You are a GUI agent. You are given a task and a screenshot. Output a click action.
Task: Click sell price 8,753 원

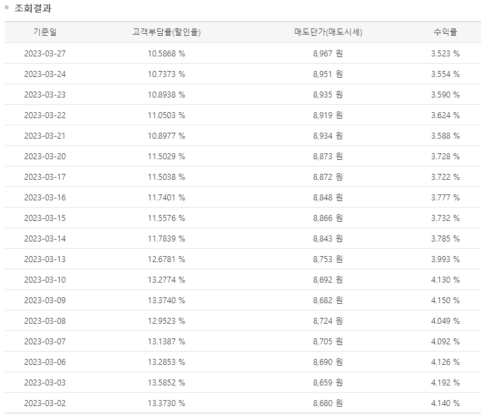tap(328, 259)
